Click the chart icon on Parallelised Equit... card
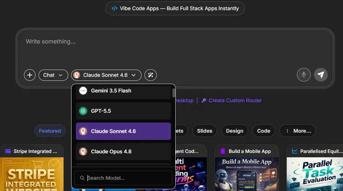This screenshot has width=343, height=191. point(295,151)
